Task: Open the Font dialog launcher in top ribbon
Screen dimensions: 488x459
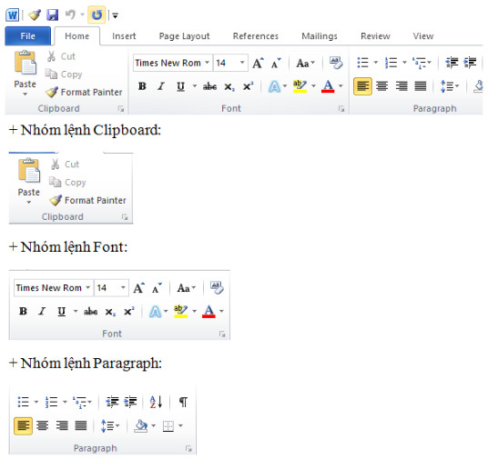Action: [x=341, y=109]
